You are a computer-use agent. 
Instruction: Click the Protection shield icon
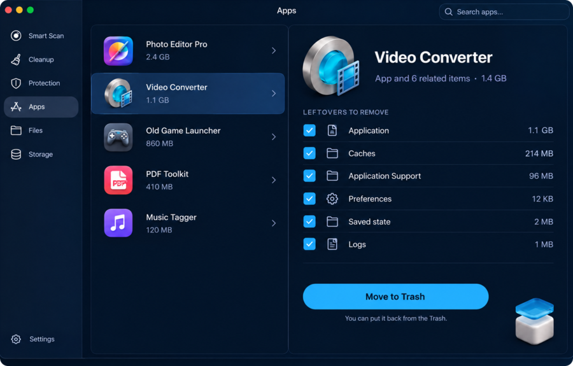pyautogui.click(x=16, y=83)
